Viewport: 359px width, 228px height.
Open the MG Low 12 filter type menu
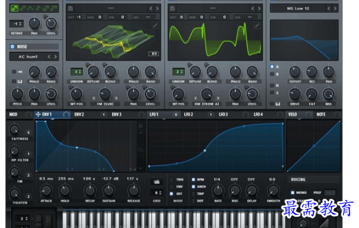tap(298, 9)
